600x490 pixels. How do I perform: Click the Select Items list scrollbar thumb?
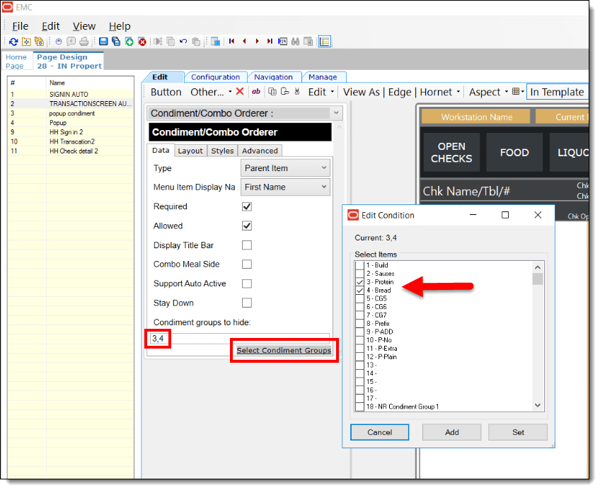pyautogui.click(x=538, y=279)
